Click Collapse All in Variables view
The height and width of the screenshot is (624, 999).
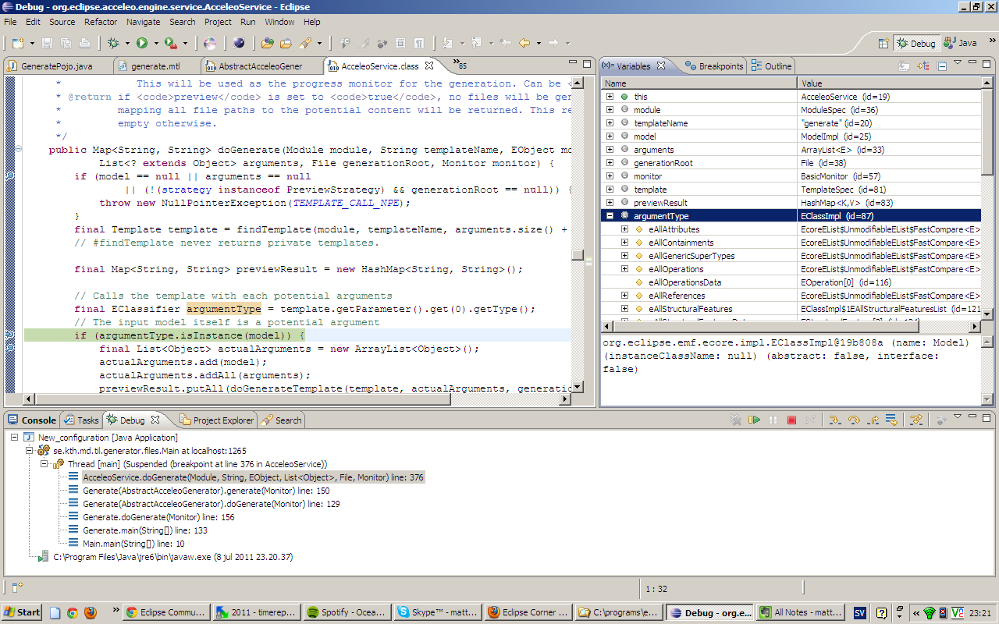tap(942, 66)
